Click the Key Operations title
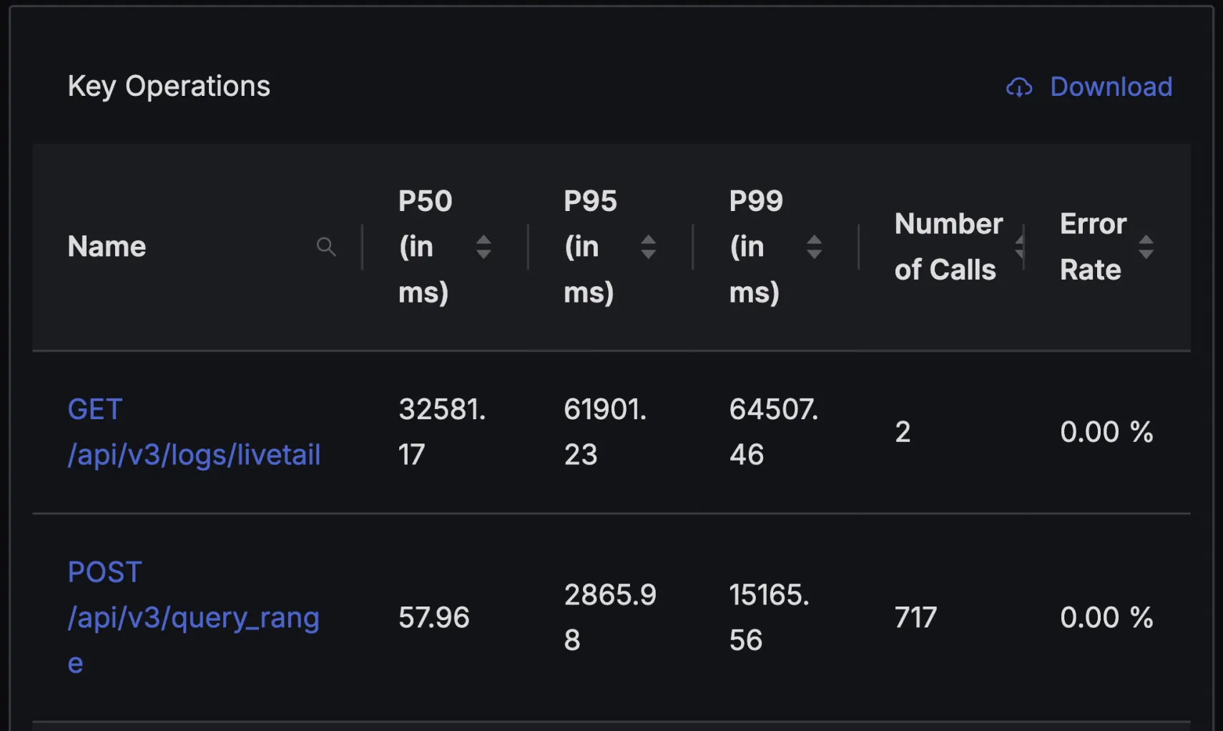The image size is (1223, 731). click(169, 87)
